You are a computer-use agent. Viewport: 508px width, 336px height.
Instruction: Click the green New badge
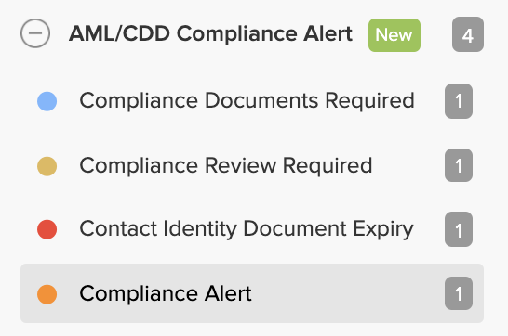(x=394, y=35)
